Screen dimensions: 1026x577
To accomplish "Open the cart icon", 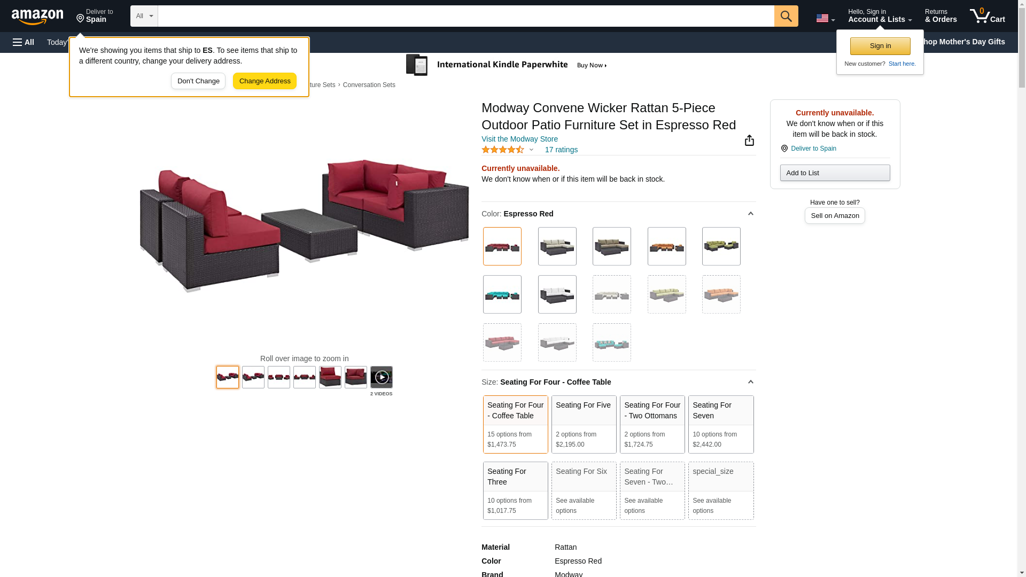I will 987,15.
